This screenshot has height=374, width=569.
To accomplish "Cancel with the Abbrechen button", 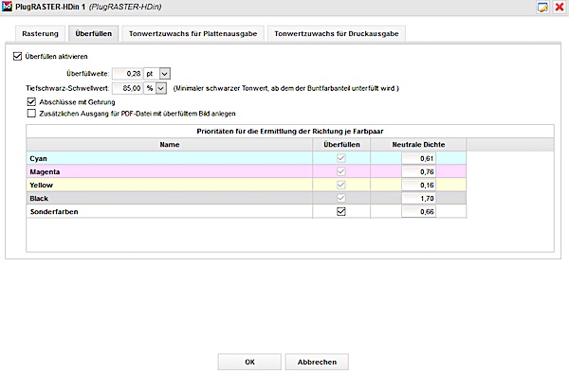I will 317,362.
